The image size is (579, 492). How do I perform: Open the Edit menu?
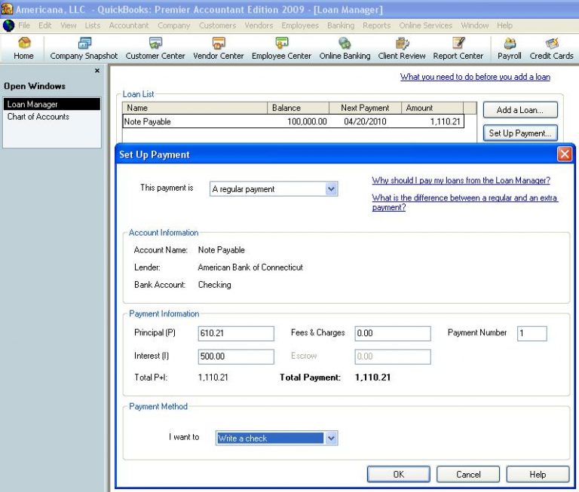(45, 26)
